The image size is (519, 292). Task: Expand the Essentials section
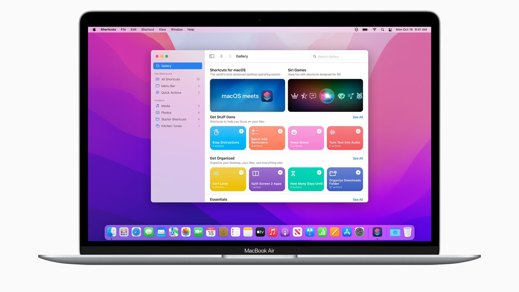(357, 199)
